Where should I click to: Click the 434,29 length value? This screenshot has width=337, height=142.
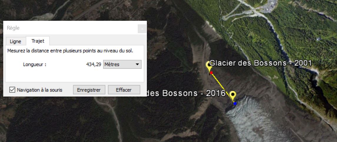coord(94,64)
